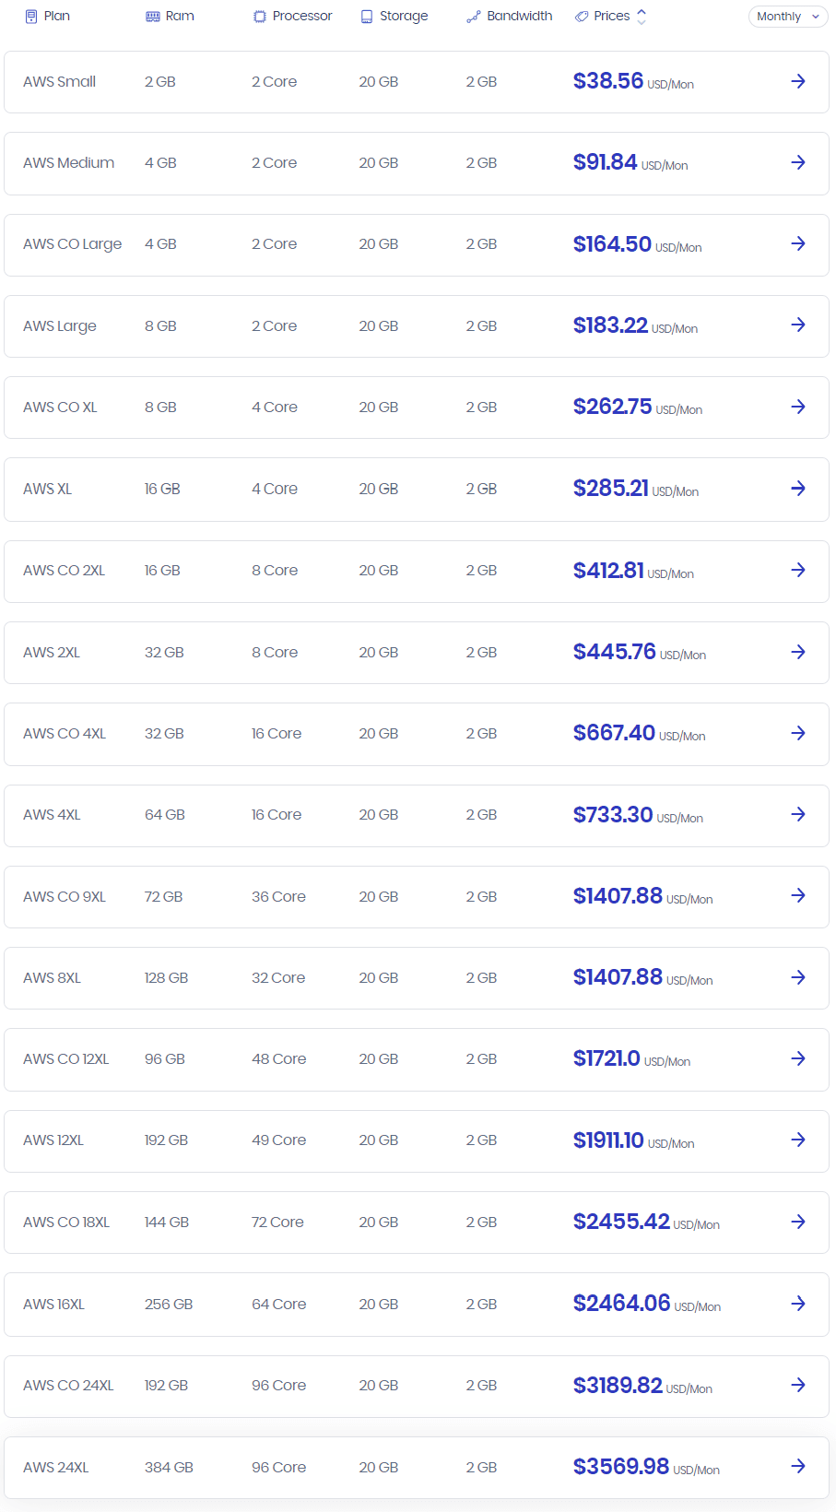Select AWS CO Large plan arrow

pos(798,243)
